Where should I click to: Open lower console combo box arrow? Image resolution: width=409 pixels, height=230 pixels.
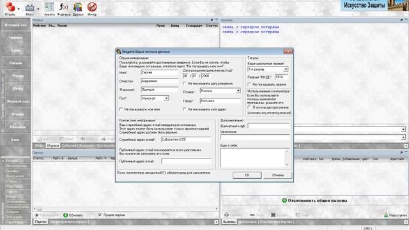[403, 137]
